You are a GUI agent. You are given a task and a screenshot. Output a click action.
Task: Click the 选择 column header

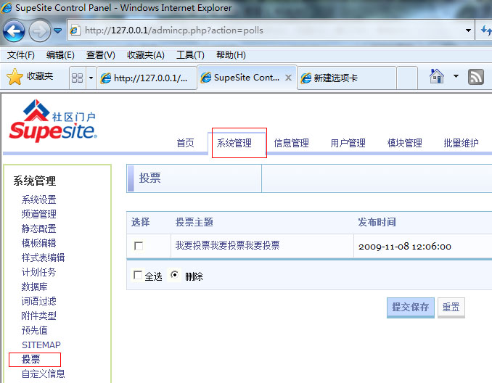(x=141, y=222)
